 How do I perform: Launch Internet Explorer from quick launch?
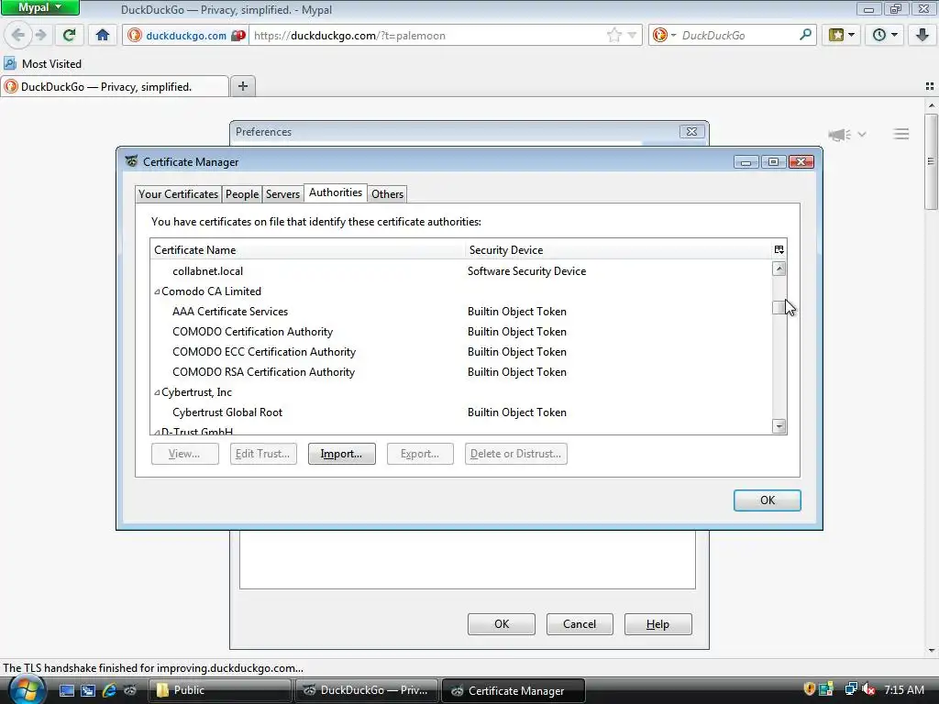(109, 690)
